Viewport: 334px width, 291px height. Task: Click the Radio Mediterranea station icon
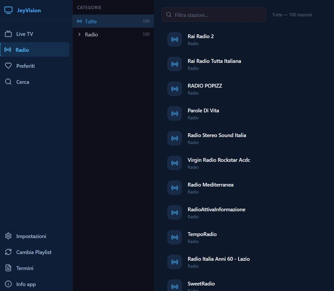coord(174,188)
